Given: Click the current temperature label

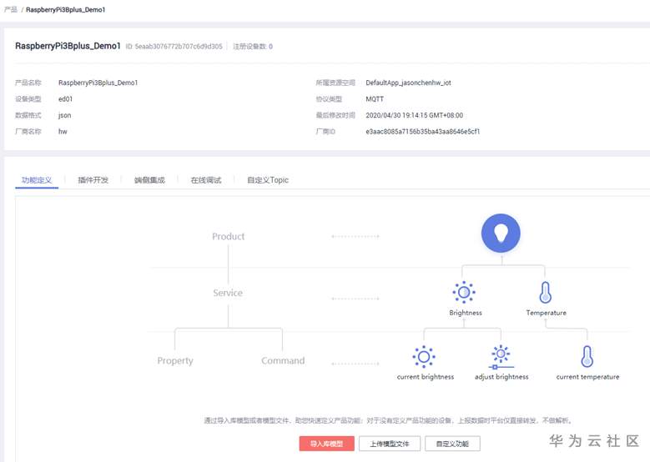Looking at the screenshot, I should 587,377.
